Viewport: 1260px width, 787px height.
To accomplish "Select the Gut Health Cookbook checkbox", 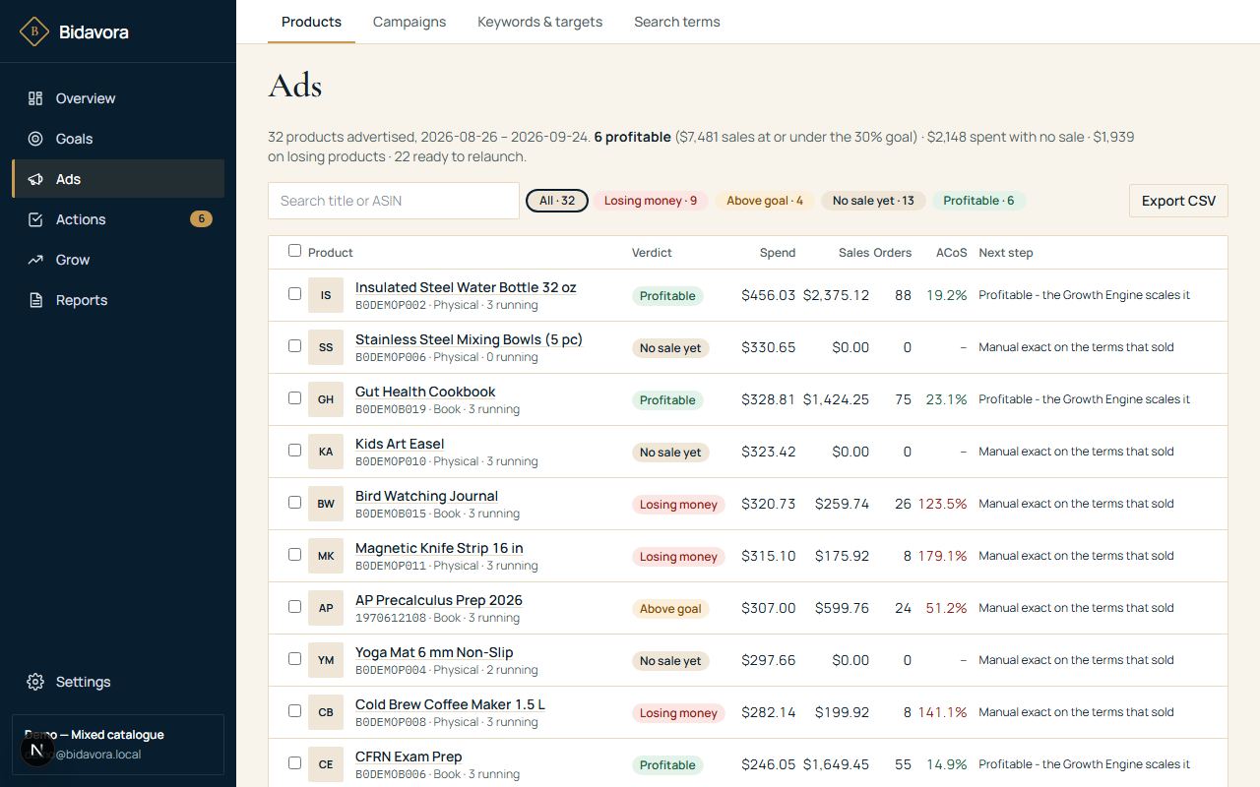I will pyautogui.click(x=294, y=397).
